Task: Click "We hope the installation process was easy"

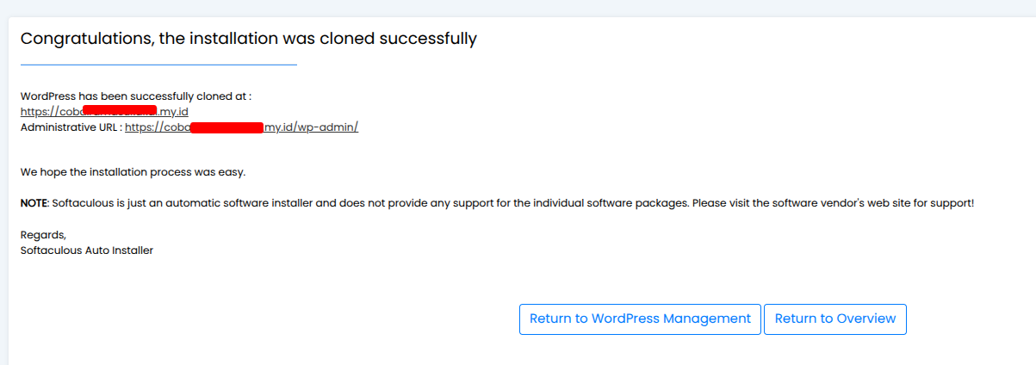Action: [133, 172]
